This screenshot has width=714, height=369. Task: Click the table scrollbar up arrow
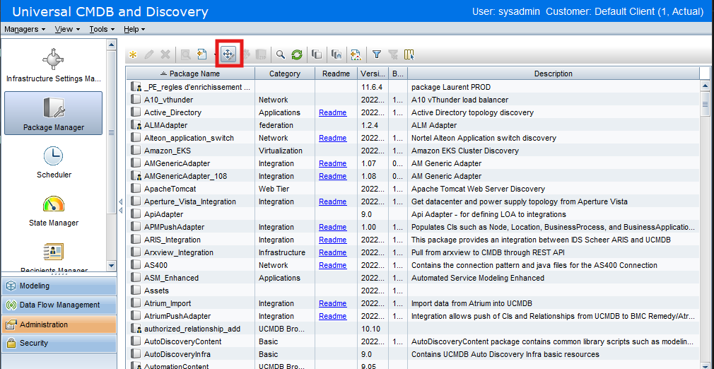click(706, 86)
